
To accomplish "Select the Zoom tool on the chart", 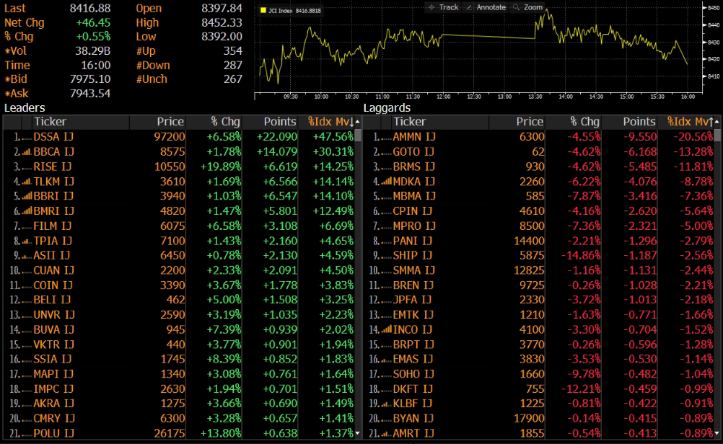I will [x=527, y=7].
